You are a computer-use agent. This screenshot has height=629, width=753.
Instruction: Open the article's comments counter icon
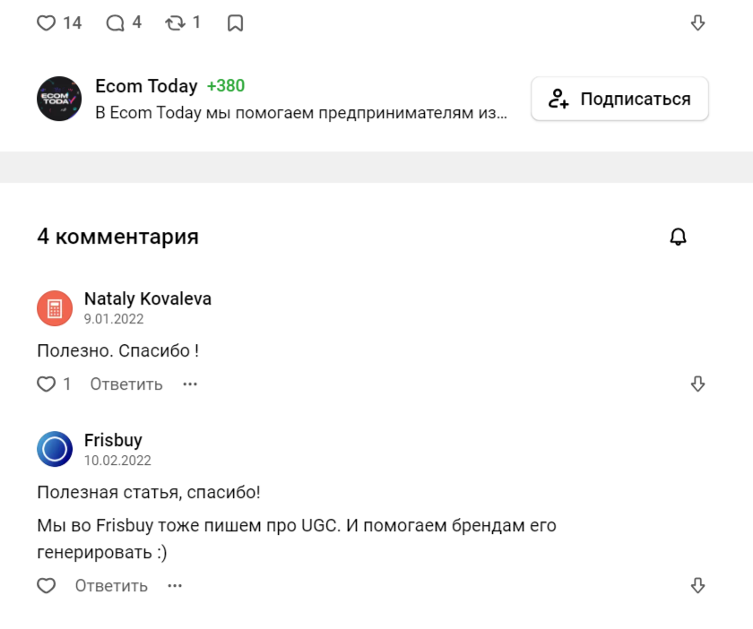(116, 23)
